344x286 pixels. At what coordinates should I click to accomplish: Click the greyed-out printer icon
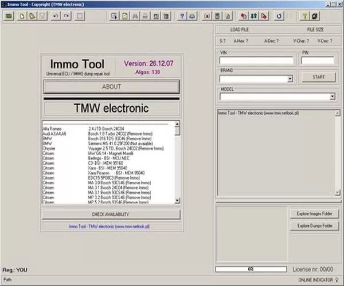click(x=145, y=16)
